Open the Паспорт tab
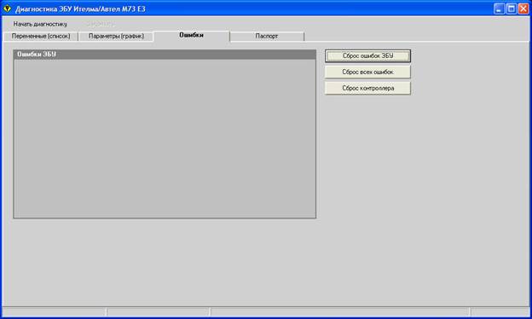532x319 pixels. coord(267,36)
